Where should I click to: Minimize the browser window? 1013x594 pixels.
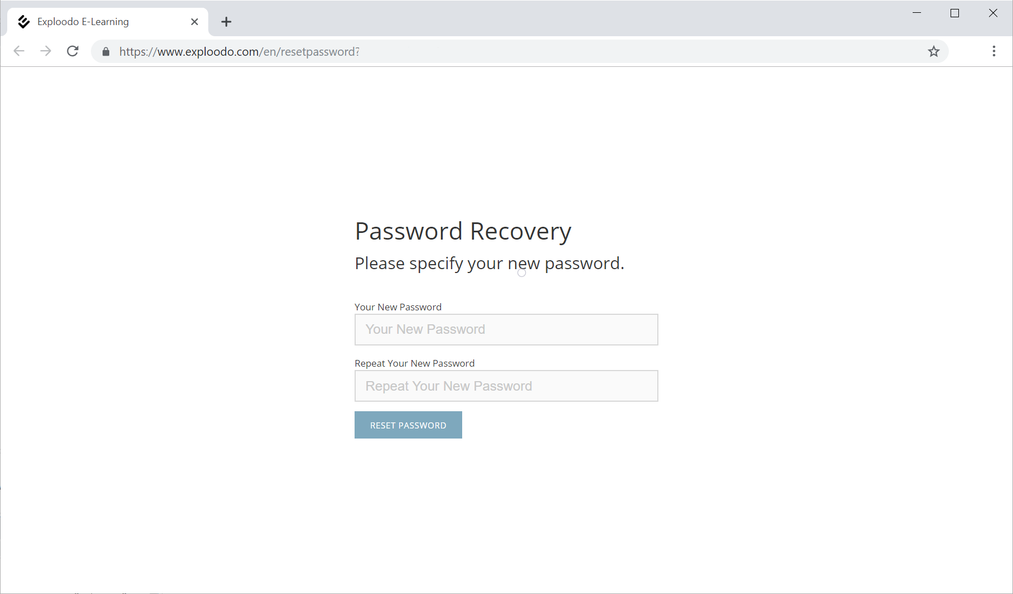[917, 13]
